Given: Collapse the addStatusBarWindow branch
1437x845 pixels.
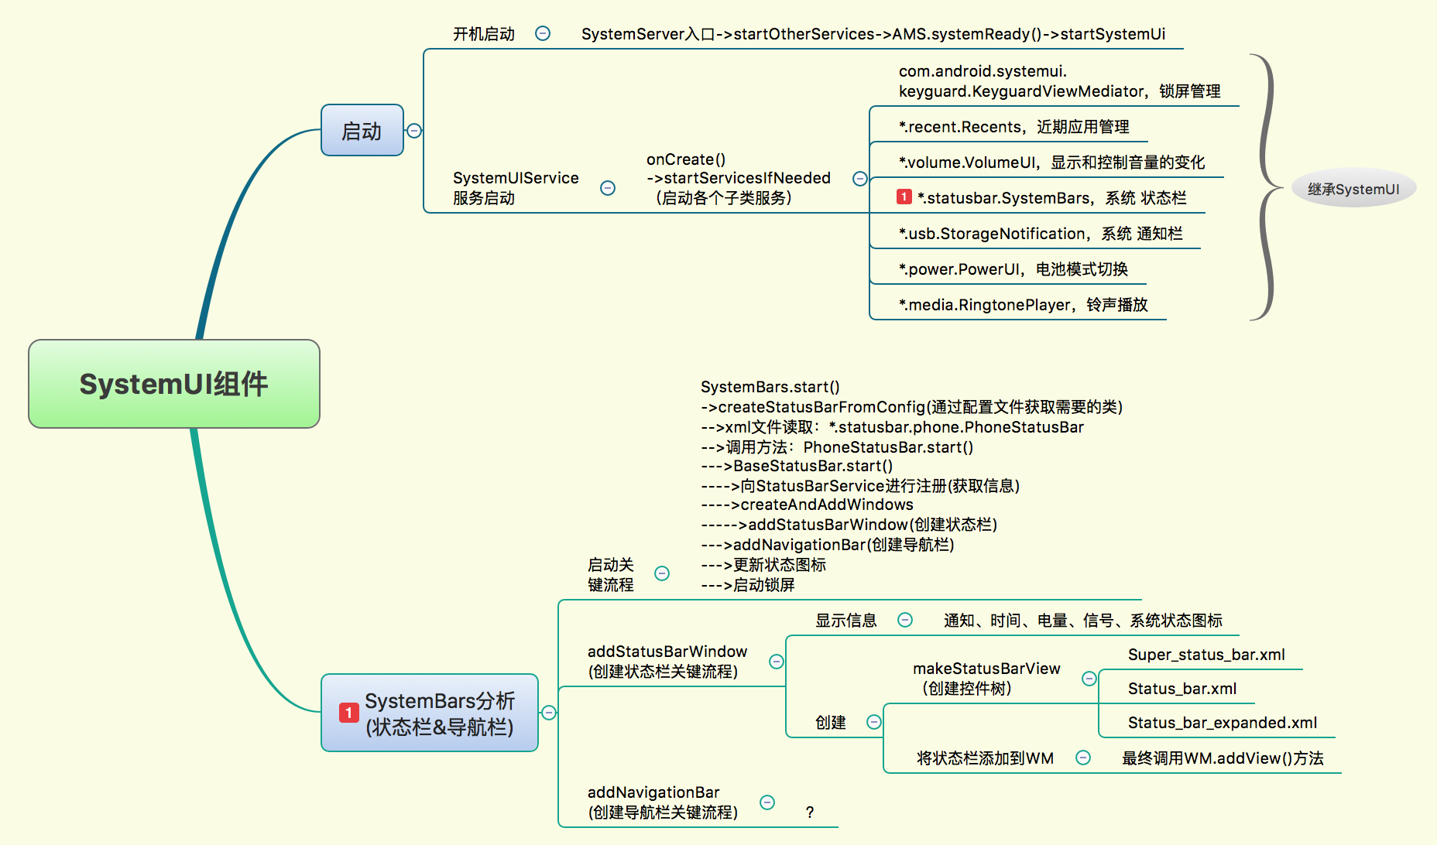Looking at the screenshot, I should point(776,662).
